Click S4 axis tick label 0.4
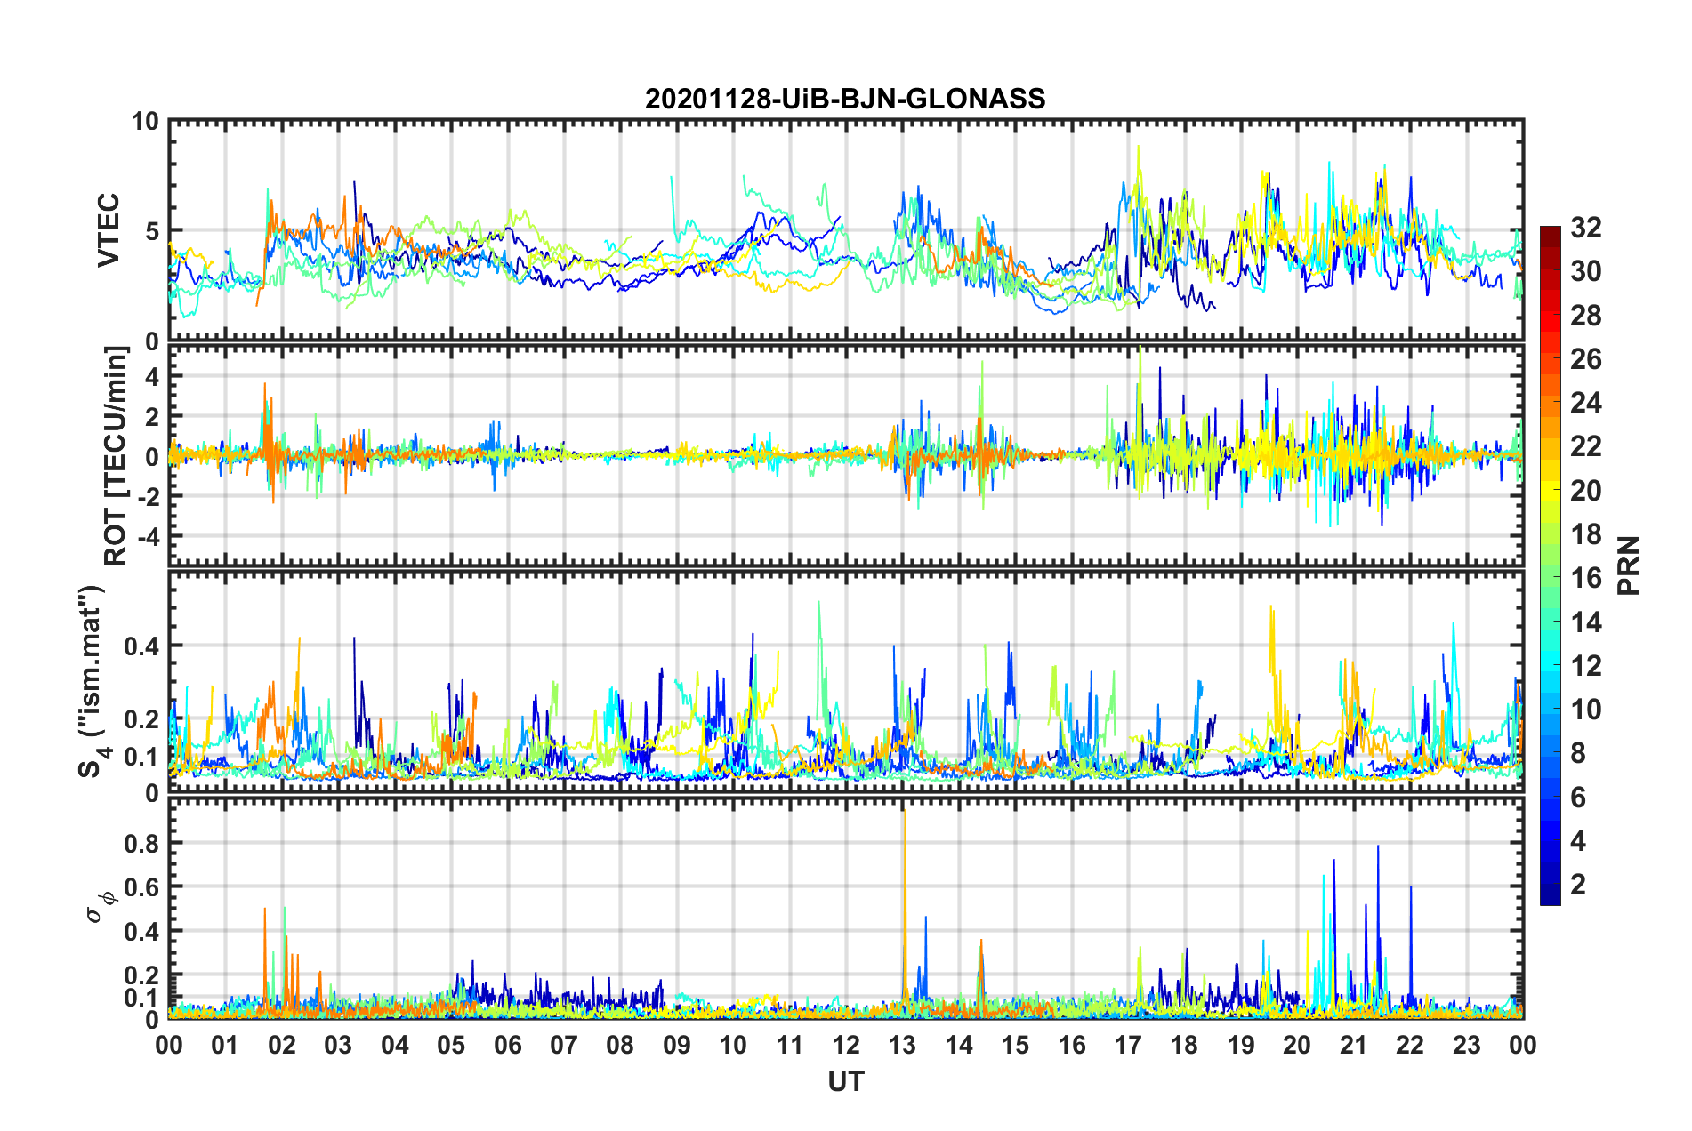The width and height of the screenshot is (1692, 1131). click(x=142, y=646)
